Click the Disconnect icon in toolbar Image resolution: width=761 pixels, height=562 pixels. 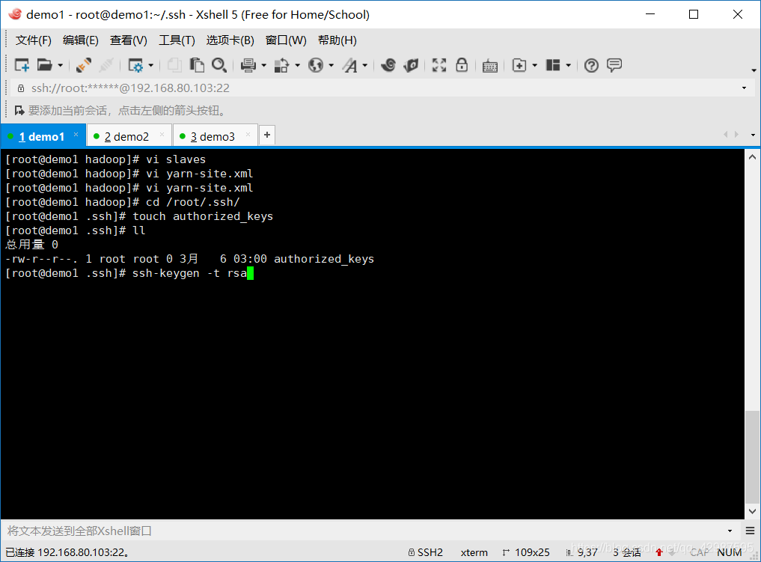point(106,65)
